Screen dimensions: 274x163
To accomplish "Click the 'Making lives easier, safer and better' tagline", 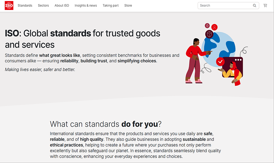I will click(40, 69).
